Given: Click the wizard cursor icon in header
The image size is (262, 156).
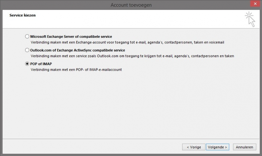Looking at the screenshot, I should [250, 19].
